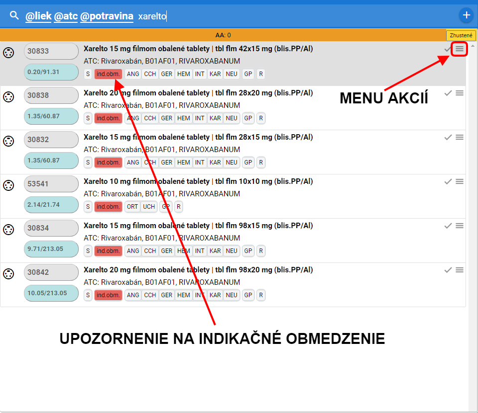Open actions menu for Xarelto 10x10 mg

[x=460, y=181]
